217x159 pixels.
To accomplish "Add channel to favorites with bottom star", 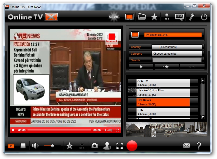I will click(70, 146).
